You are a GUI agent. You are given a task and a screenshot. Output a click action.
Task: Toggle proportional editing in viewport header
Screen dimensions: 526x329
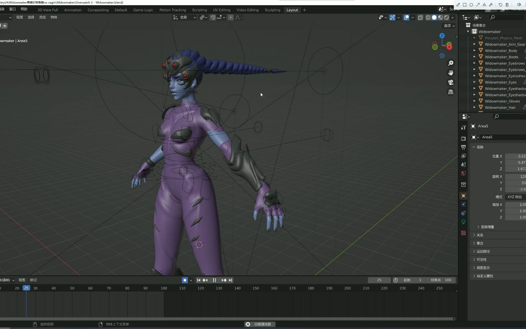[231, 17]
